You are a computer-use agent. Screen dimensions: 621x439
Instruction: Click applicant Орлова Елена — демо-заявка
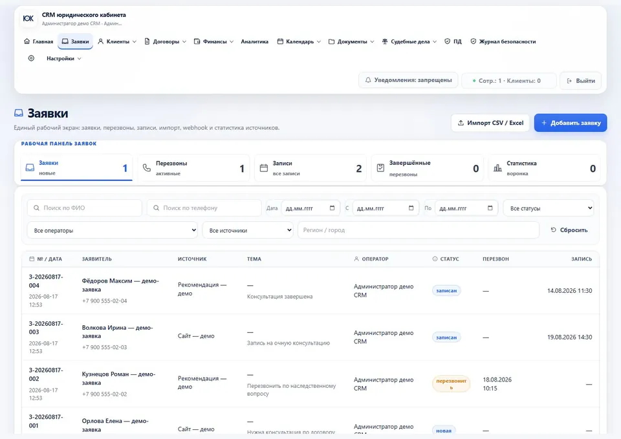[x=115, y=425]
